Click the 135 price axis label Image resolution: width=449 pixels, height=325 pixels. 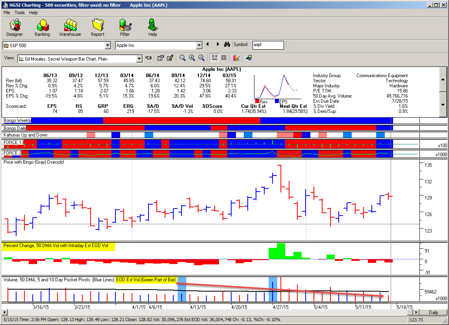pyautogui.click(x=428, y=165)
